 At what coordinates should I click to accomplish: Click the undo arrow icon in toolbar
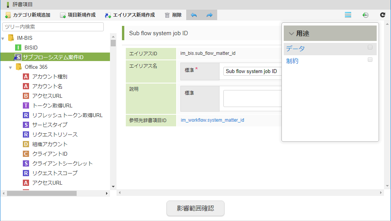194,15
